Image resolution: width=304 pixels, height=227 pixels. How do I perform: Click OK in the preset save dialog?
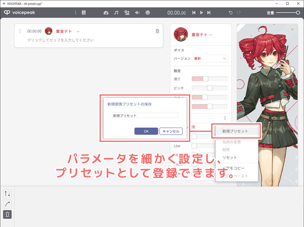tap(146, 131)
